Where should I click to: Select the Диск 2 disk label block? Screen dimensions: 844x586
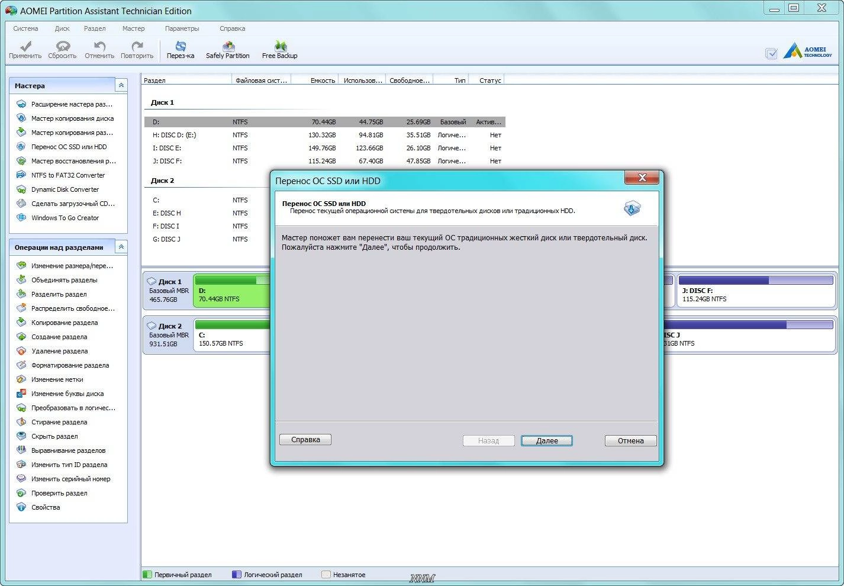[x=168, y=334]
